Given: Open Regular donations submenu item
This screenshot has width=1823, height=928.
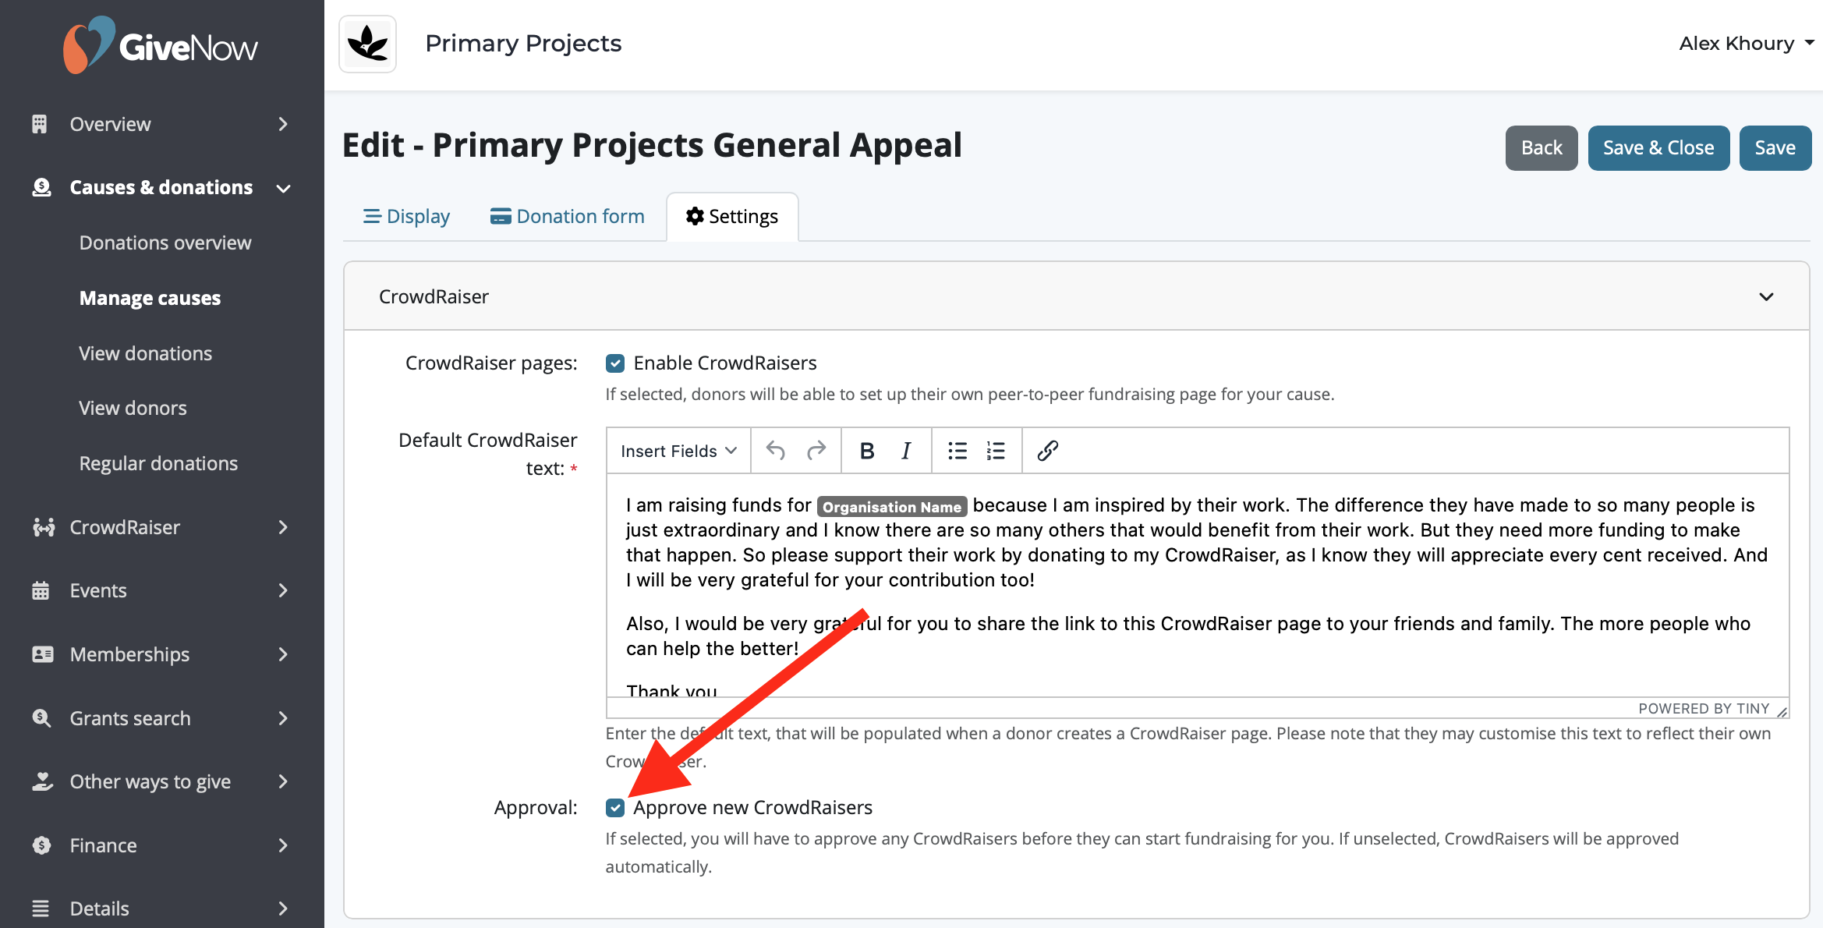Looking at the screenshot, I should 158,464.
